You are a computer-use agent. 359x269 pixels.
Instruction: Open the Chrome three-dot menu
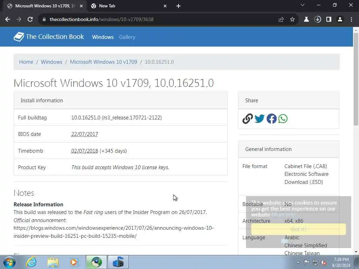(351, 20)
